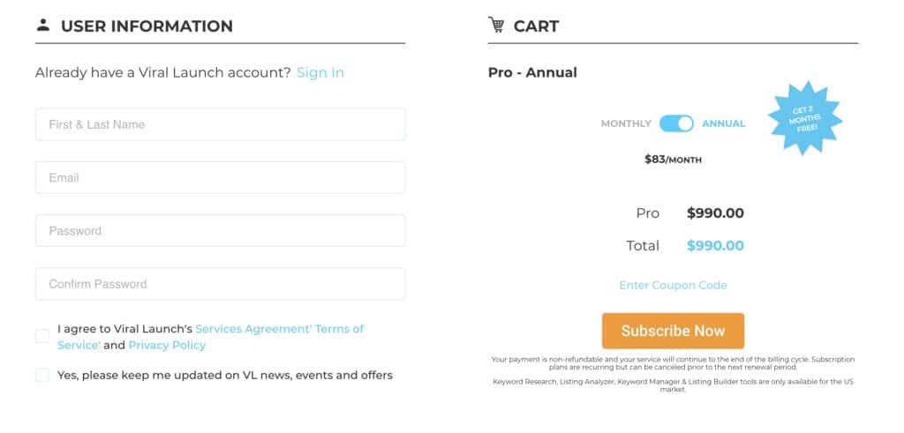Screen dimensions: 904x433
Task: Open the Sign In link
Action: tap(320, 72)
